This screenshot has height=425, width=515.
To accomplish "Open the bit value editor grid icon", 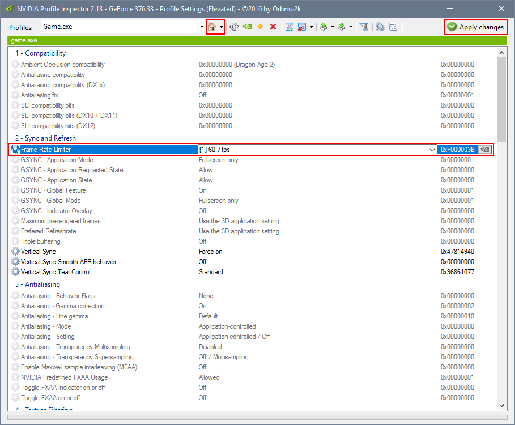I will tap(393, 27).
